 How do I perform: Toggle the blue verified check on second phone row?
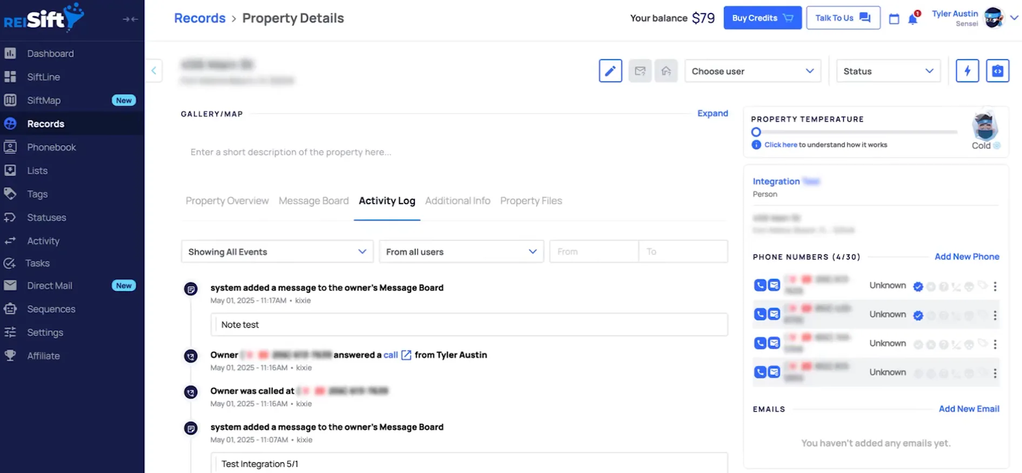[x=918, y=315]
